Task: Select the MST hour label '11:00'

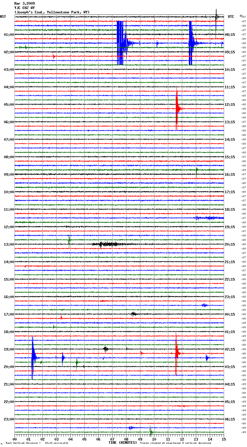Action: point(9,210)
